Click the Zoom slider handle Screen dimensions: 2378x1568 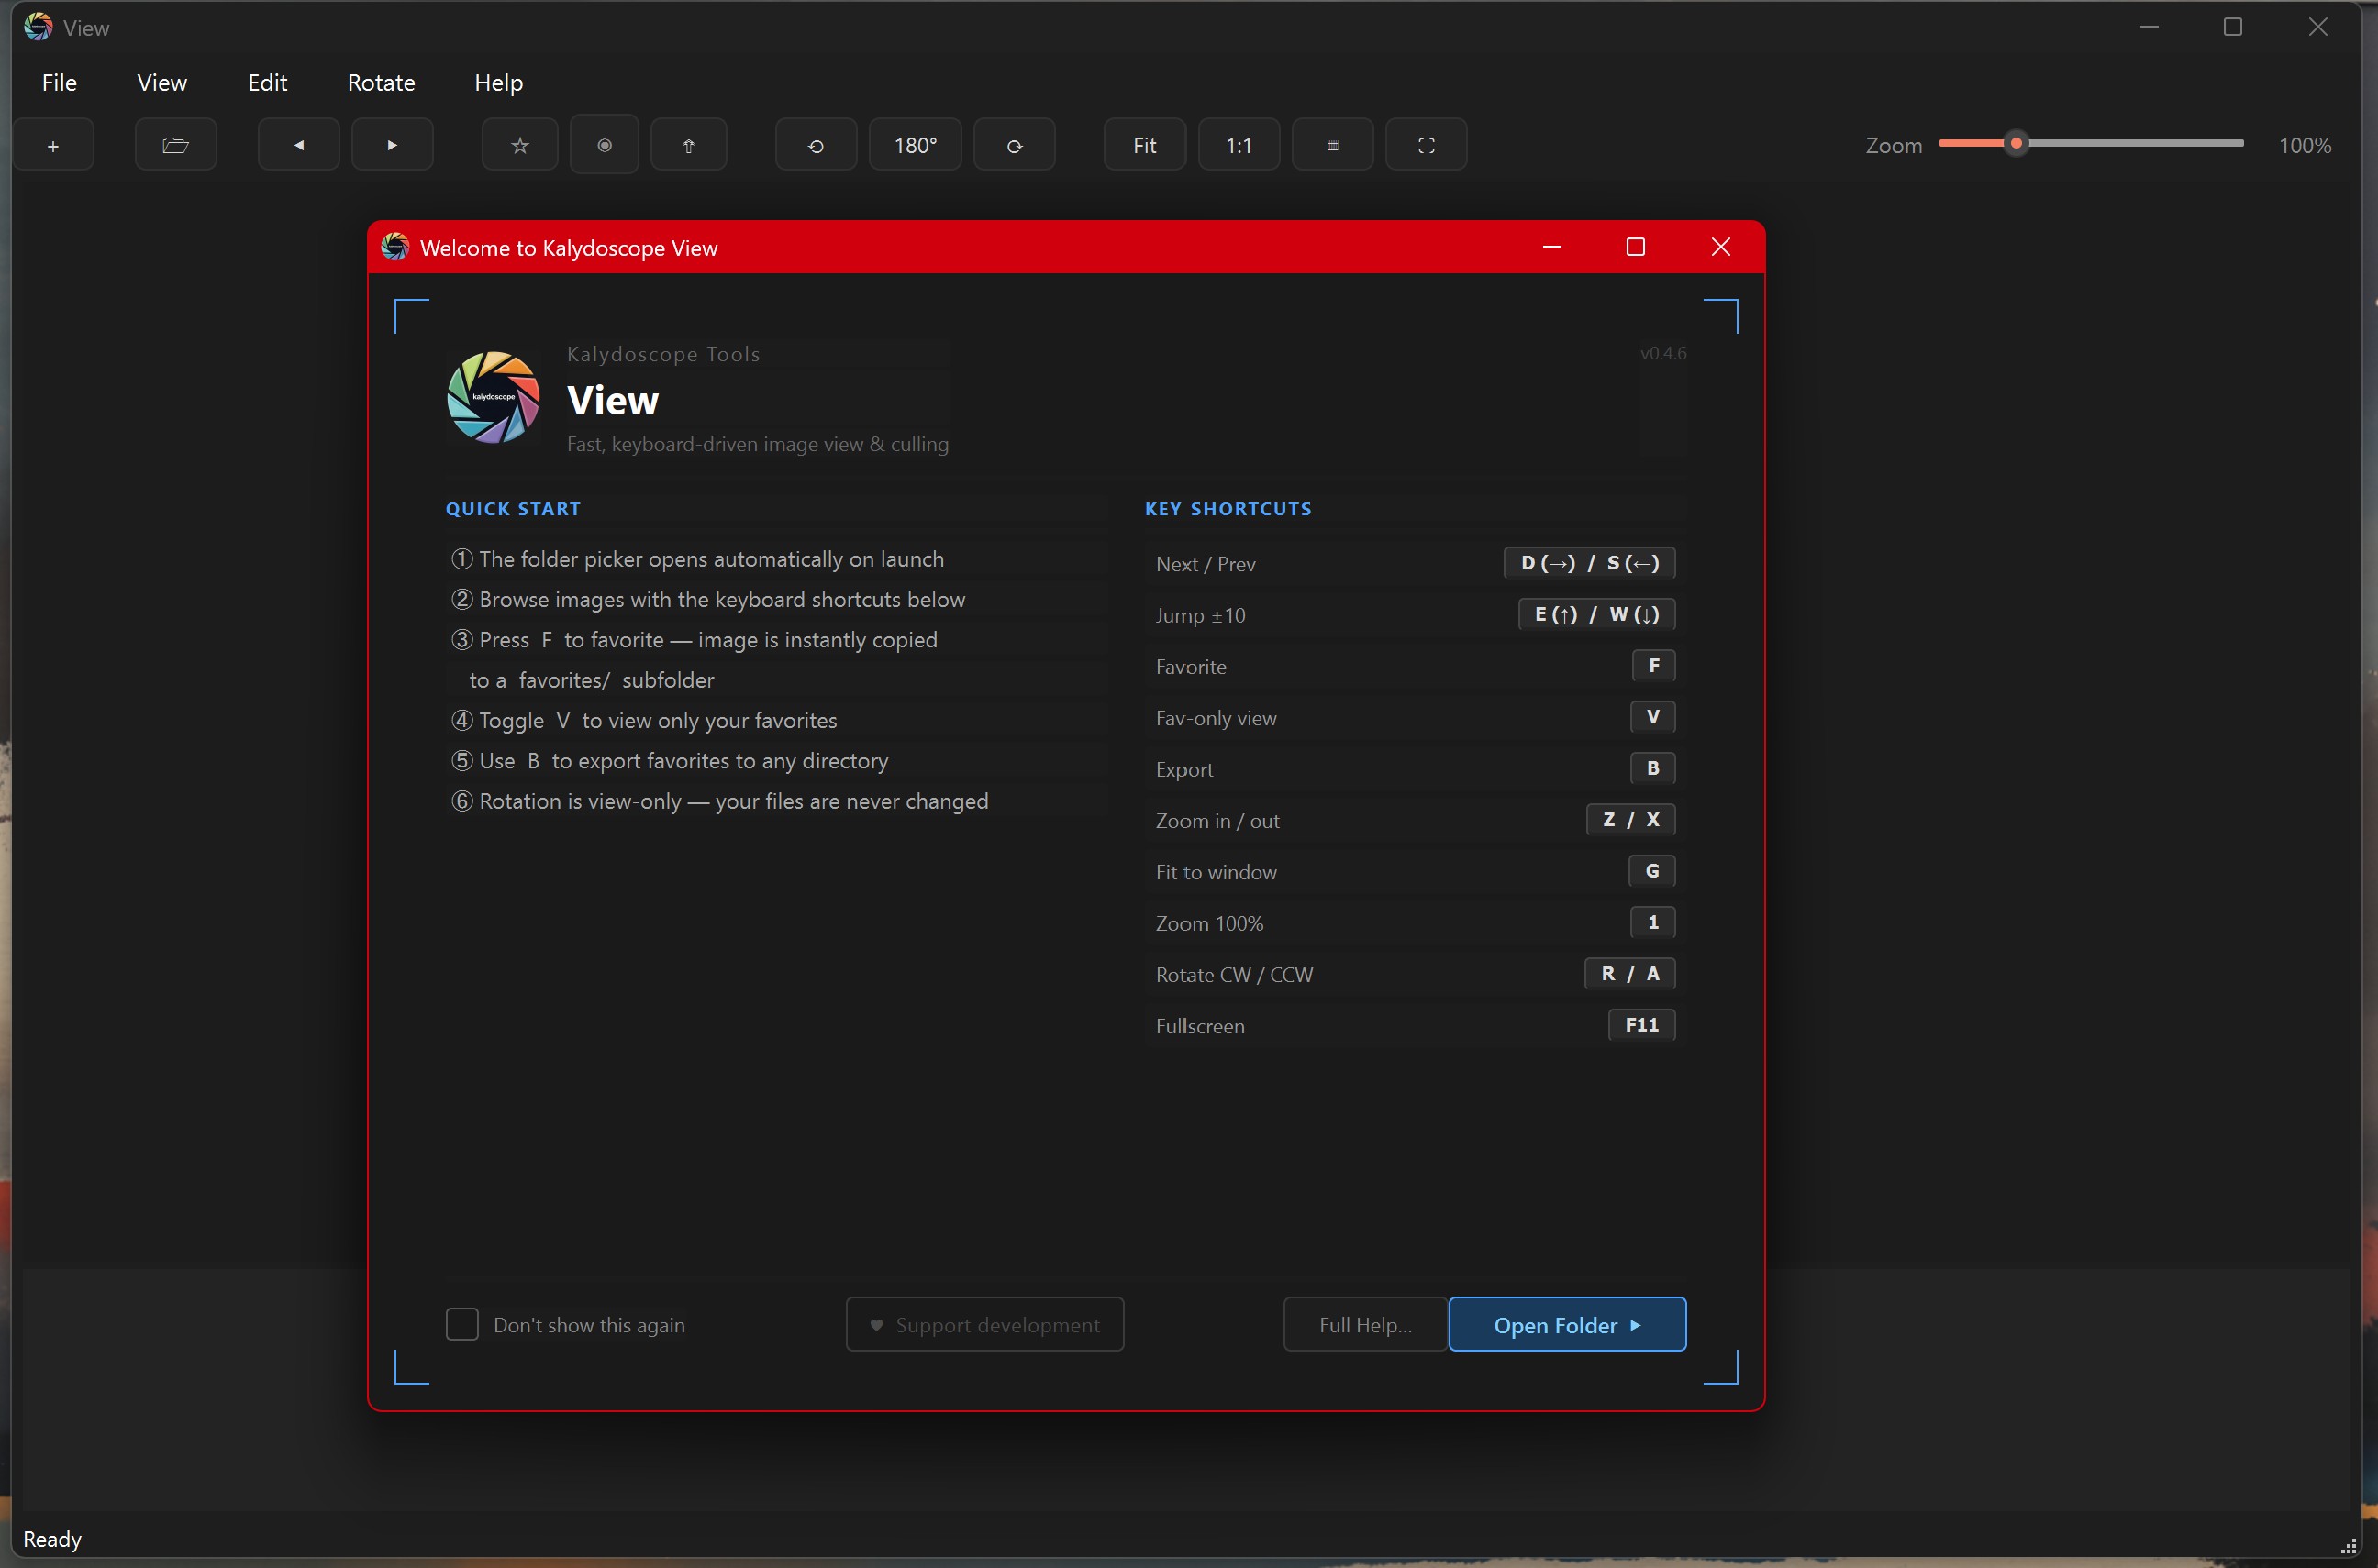pyautogui.click(x=2016, y=144)
